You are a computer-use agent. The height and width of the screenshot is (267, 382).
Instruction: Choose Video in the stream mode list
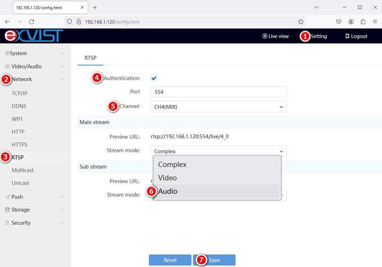(167, 178)
